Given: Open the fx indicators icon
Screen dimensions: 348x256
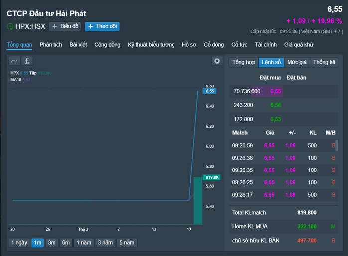Looking at the screenshot, I should pyautogui.click(x=27, y=61).
